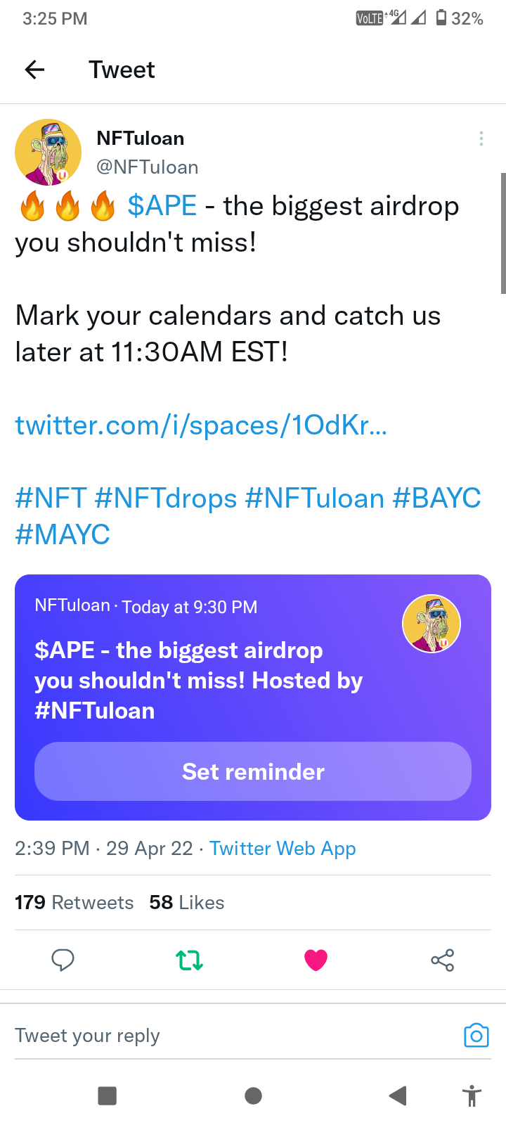View the 179 Retweets list
Screen dimensions: 506x1125
coord(74,902)
